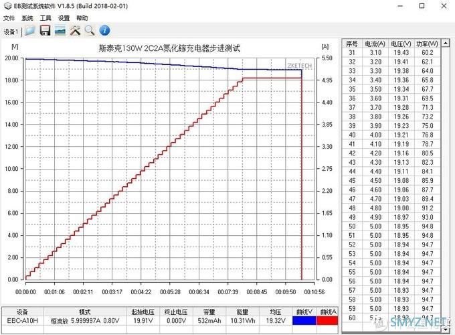Click power value 62.1 in row 32
Image resolution: width=455 pixels, height=335 pixels.
pos(428,62)
